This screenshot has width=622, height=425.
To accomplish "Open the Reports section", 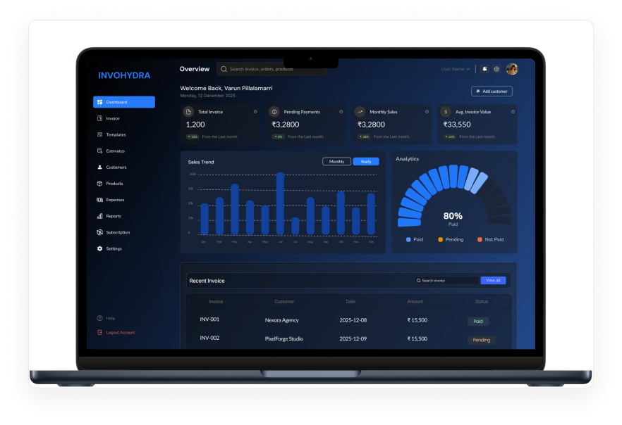I will (x=114, y=216).
